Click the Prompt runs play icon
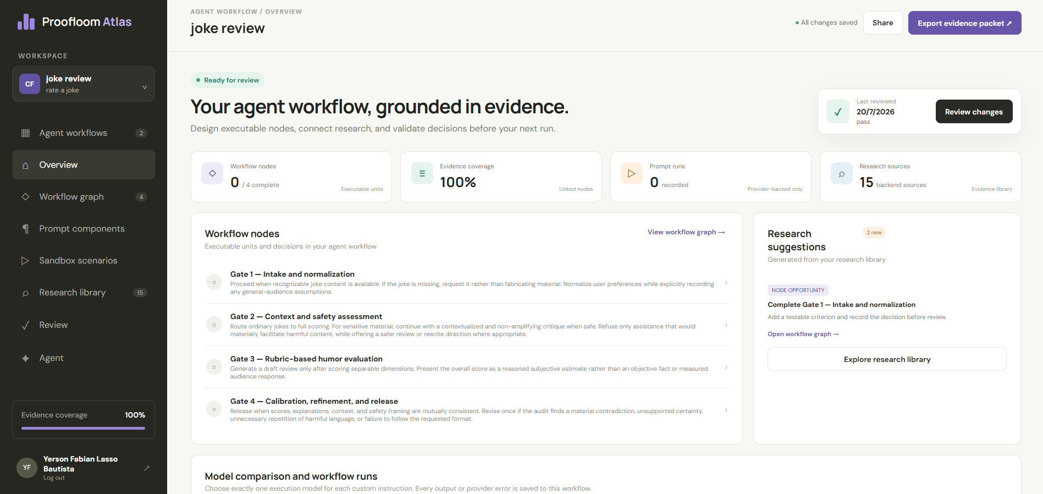Viewport: 1043px width, 494px height. pos(632,173)
